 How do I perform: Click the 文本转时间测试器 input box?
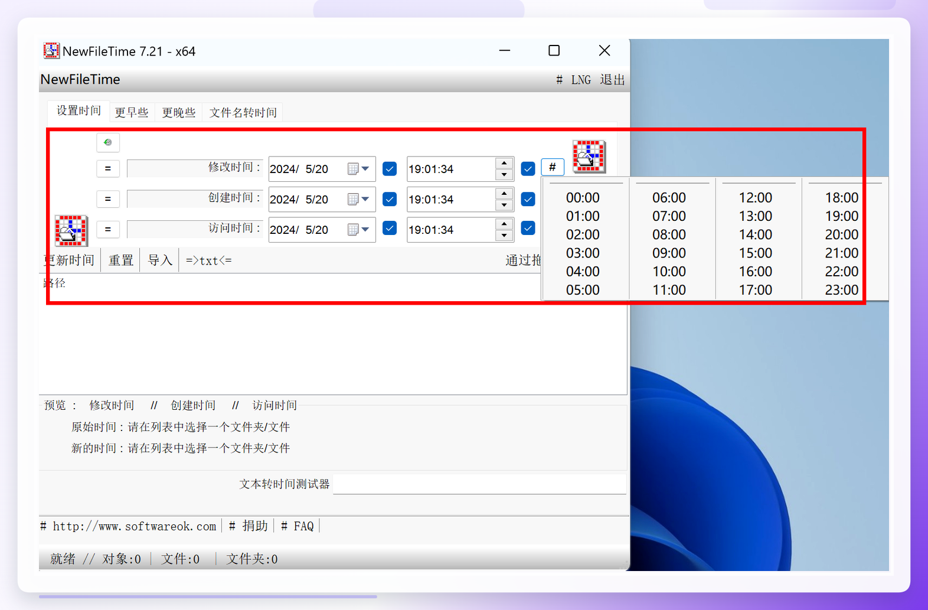point(479,484)
